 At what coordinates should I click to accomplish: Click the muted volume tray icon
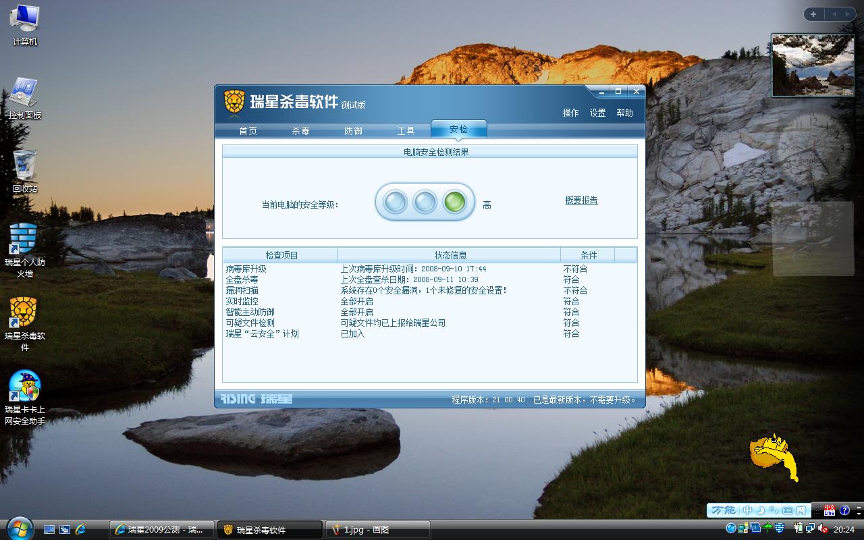[x=823, y=529]
